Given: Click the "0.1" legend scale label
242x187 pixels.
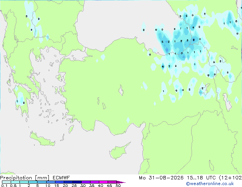Looking at the screenshot, I should pos(4,185).
